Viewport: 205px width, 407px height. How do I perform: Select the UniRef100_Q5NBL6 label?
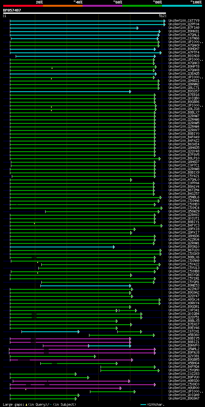coord(184,197)
